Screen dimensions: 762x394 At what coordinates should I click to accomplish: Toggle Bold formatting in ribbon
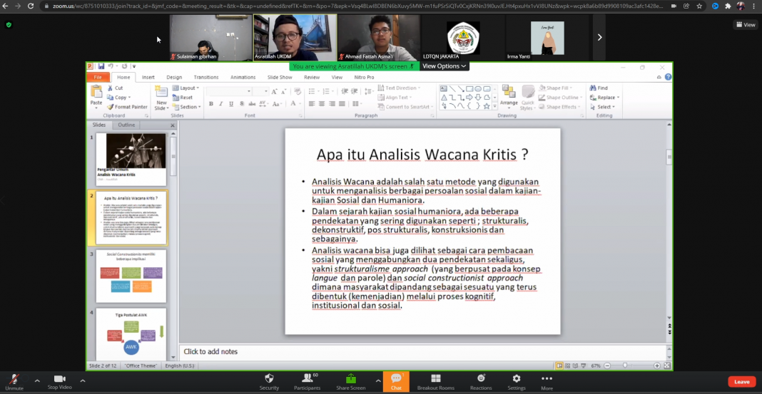(211, 104)
